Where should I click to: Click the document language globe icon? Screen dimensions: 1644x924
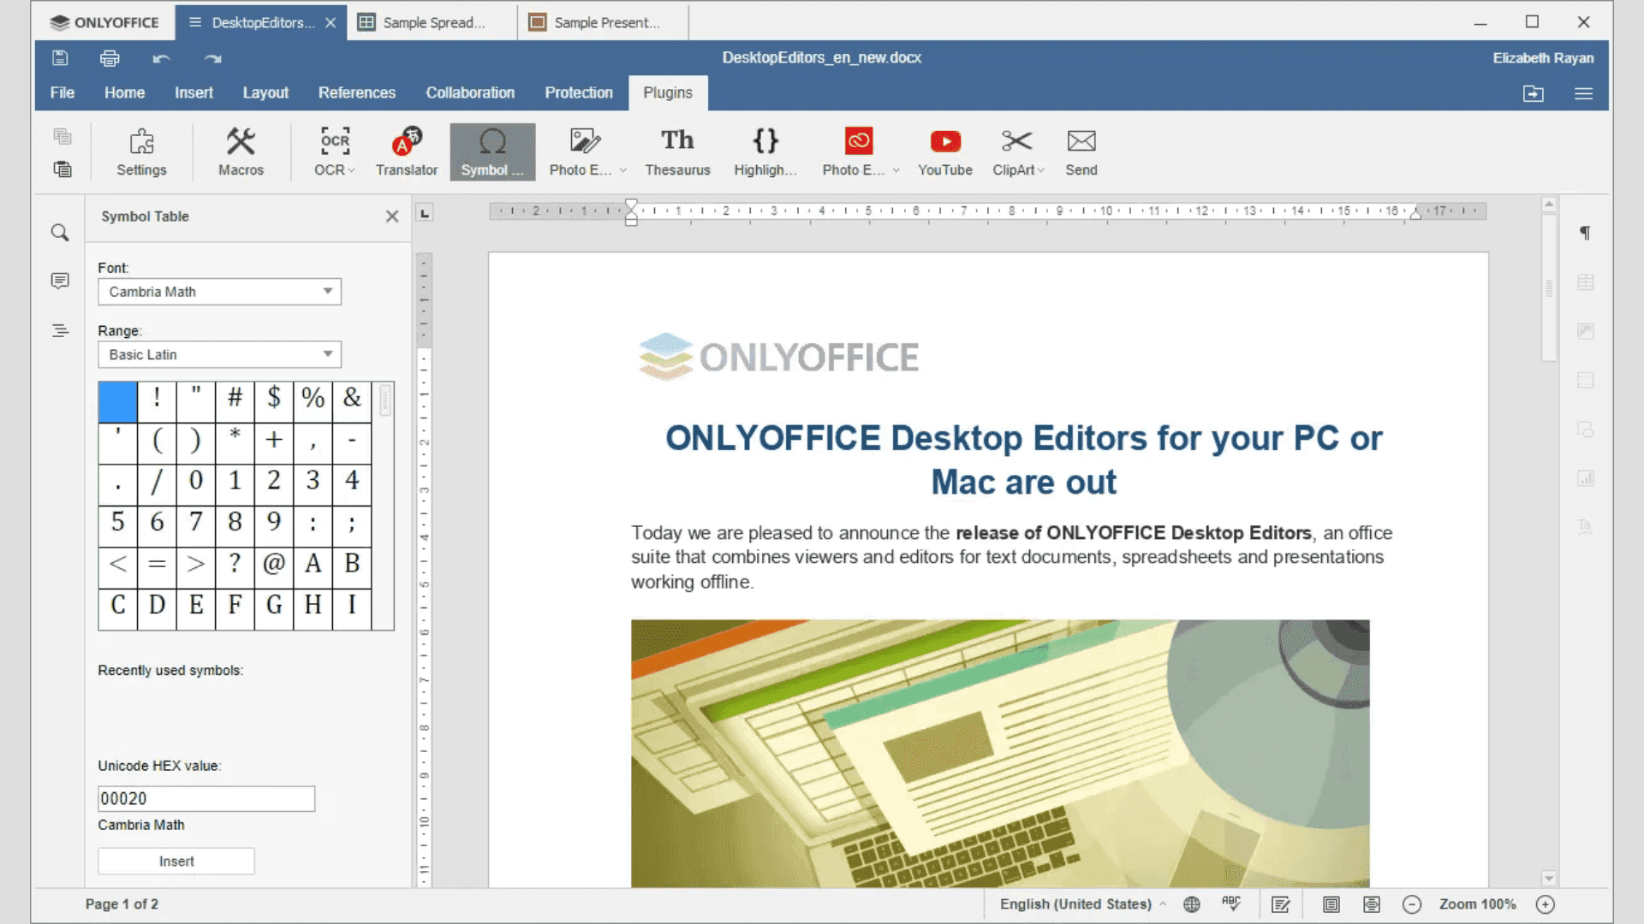click(1191, 904)
